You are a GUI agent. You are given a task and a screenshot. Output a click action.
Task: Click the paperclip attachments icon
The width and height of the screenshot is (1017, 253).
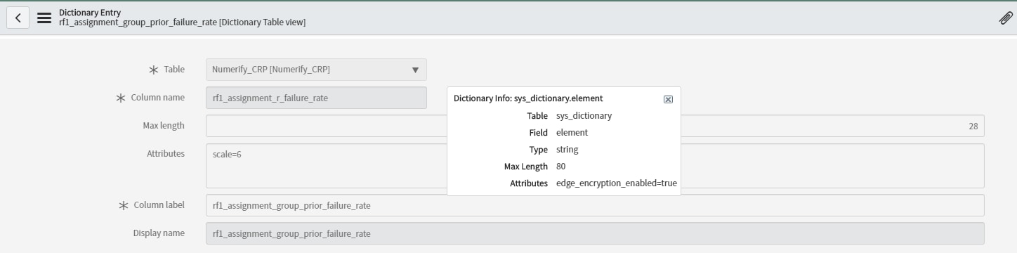(x=1005, y=18)
